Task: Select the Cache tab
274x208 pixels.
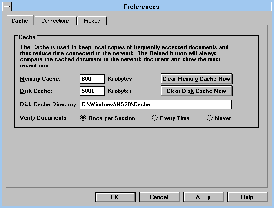Action: tap(20, 21)
